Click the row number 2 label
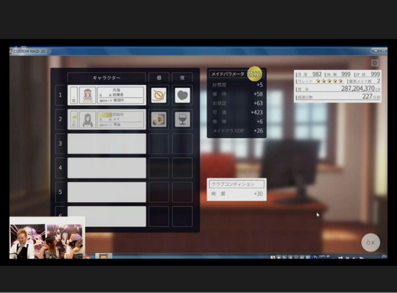397x293 pixels. point(60,119)
